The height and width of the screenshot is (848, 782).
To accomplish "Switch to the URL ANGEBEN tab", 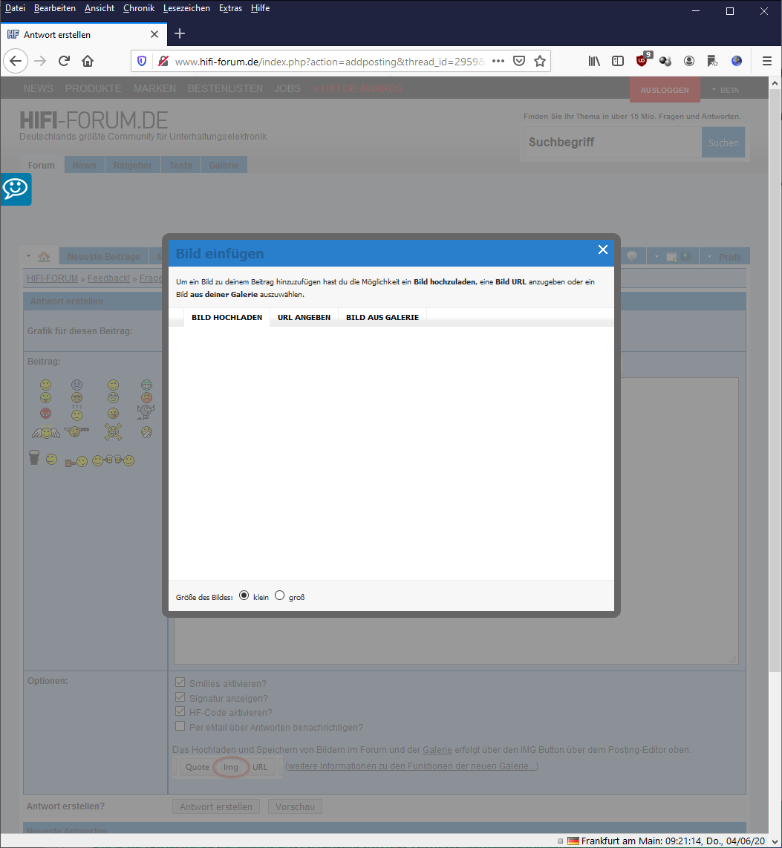I will [x=304, y=318].
